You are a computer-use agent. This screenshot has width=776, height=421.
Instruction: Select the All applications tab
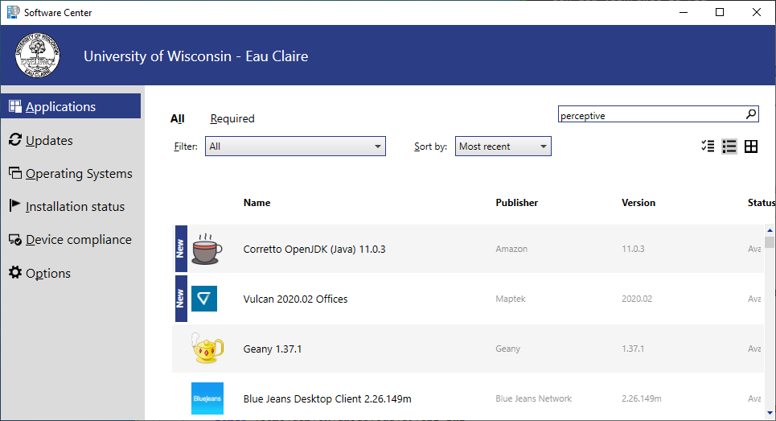click(177, 118)
